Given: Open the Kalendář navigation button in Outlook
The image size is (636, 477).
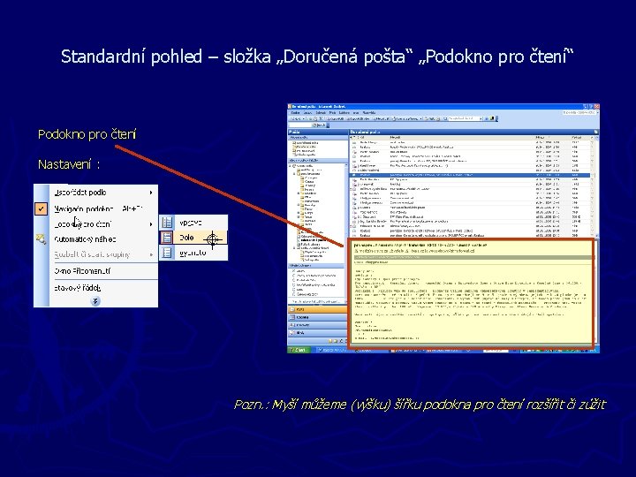Looking at the screenshot, I should click(x=318, y=317).
